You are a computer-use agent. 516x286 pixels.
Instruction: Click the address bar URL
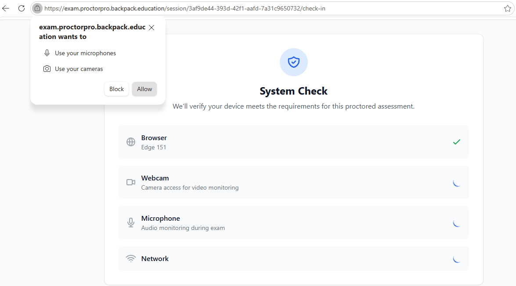tap(185, 8)
